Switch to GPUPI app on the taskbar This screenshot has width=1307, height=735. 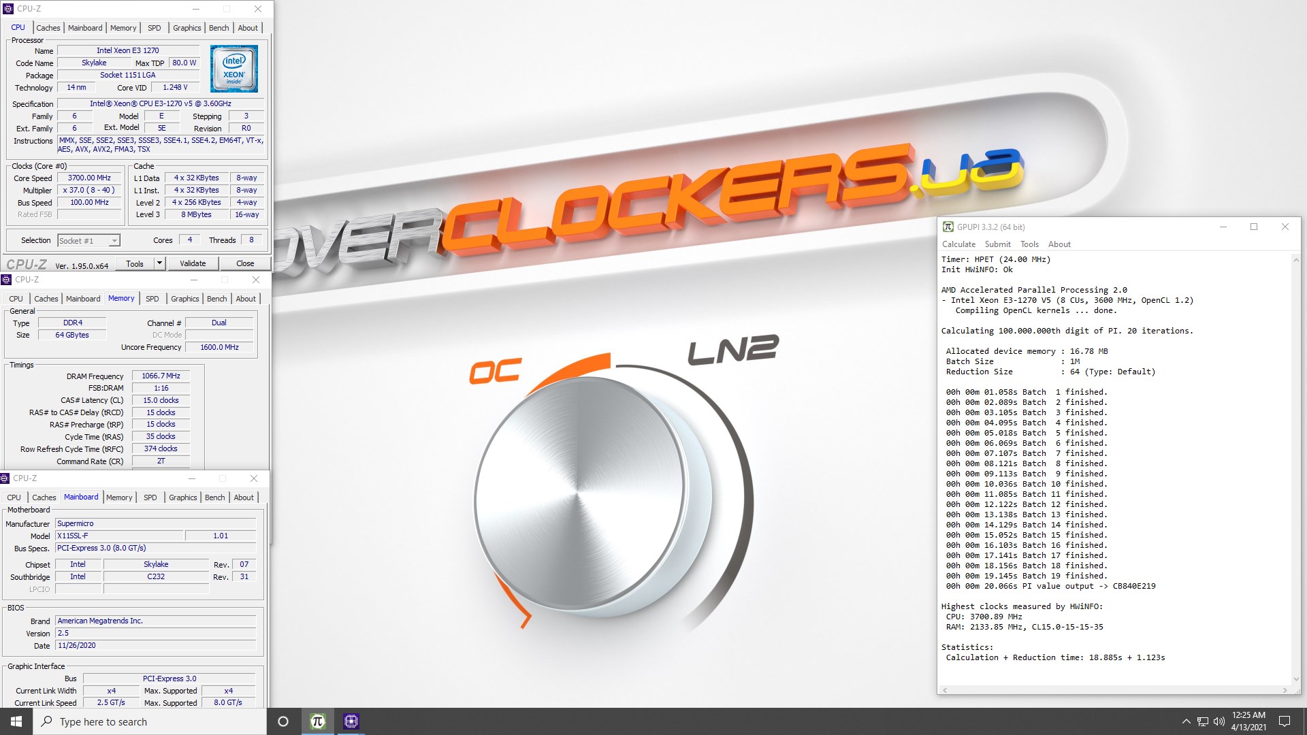[317, 721]
